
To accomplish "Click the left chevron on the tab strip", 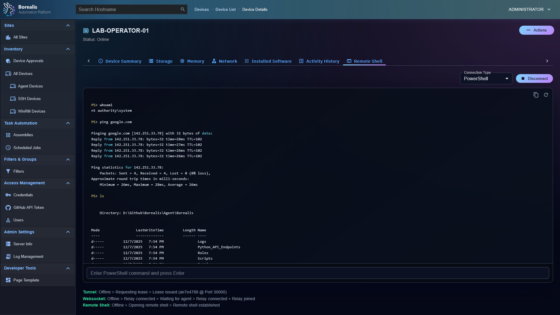I will coord(89,61).
